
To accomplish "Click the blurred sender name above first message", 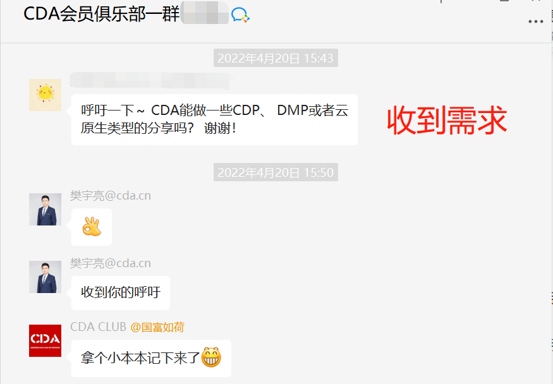I will (x=150, y=80).
